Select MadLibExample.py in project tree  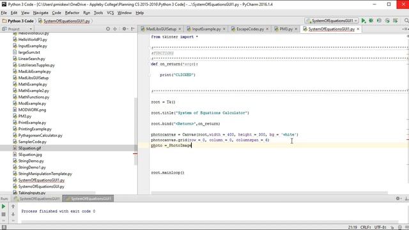tap(35, 72)
